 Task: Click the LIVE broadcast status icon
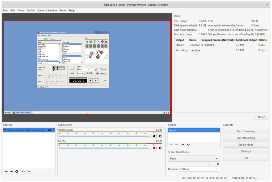(x=184, y=178)
